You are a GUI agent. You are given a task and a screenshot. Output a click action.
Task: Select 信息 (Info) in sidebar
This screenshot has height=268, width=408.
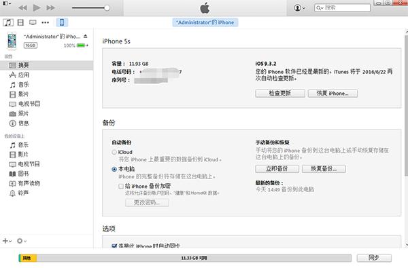point(23,123)
